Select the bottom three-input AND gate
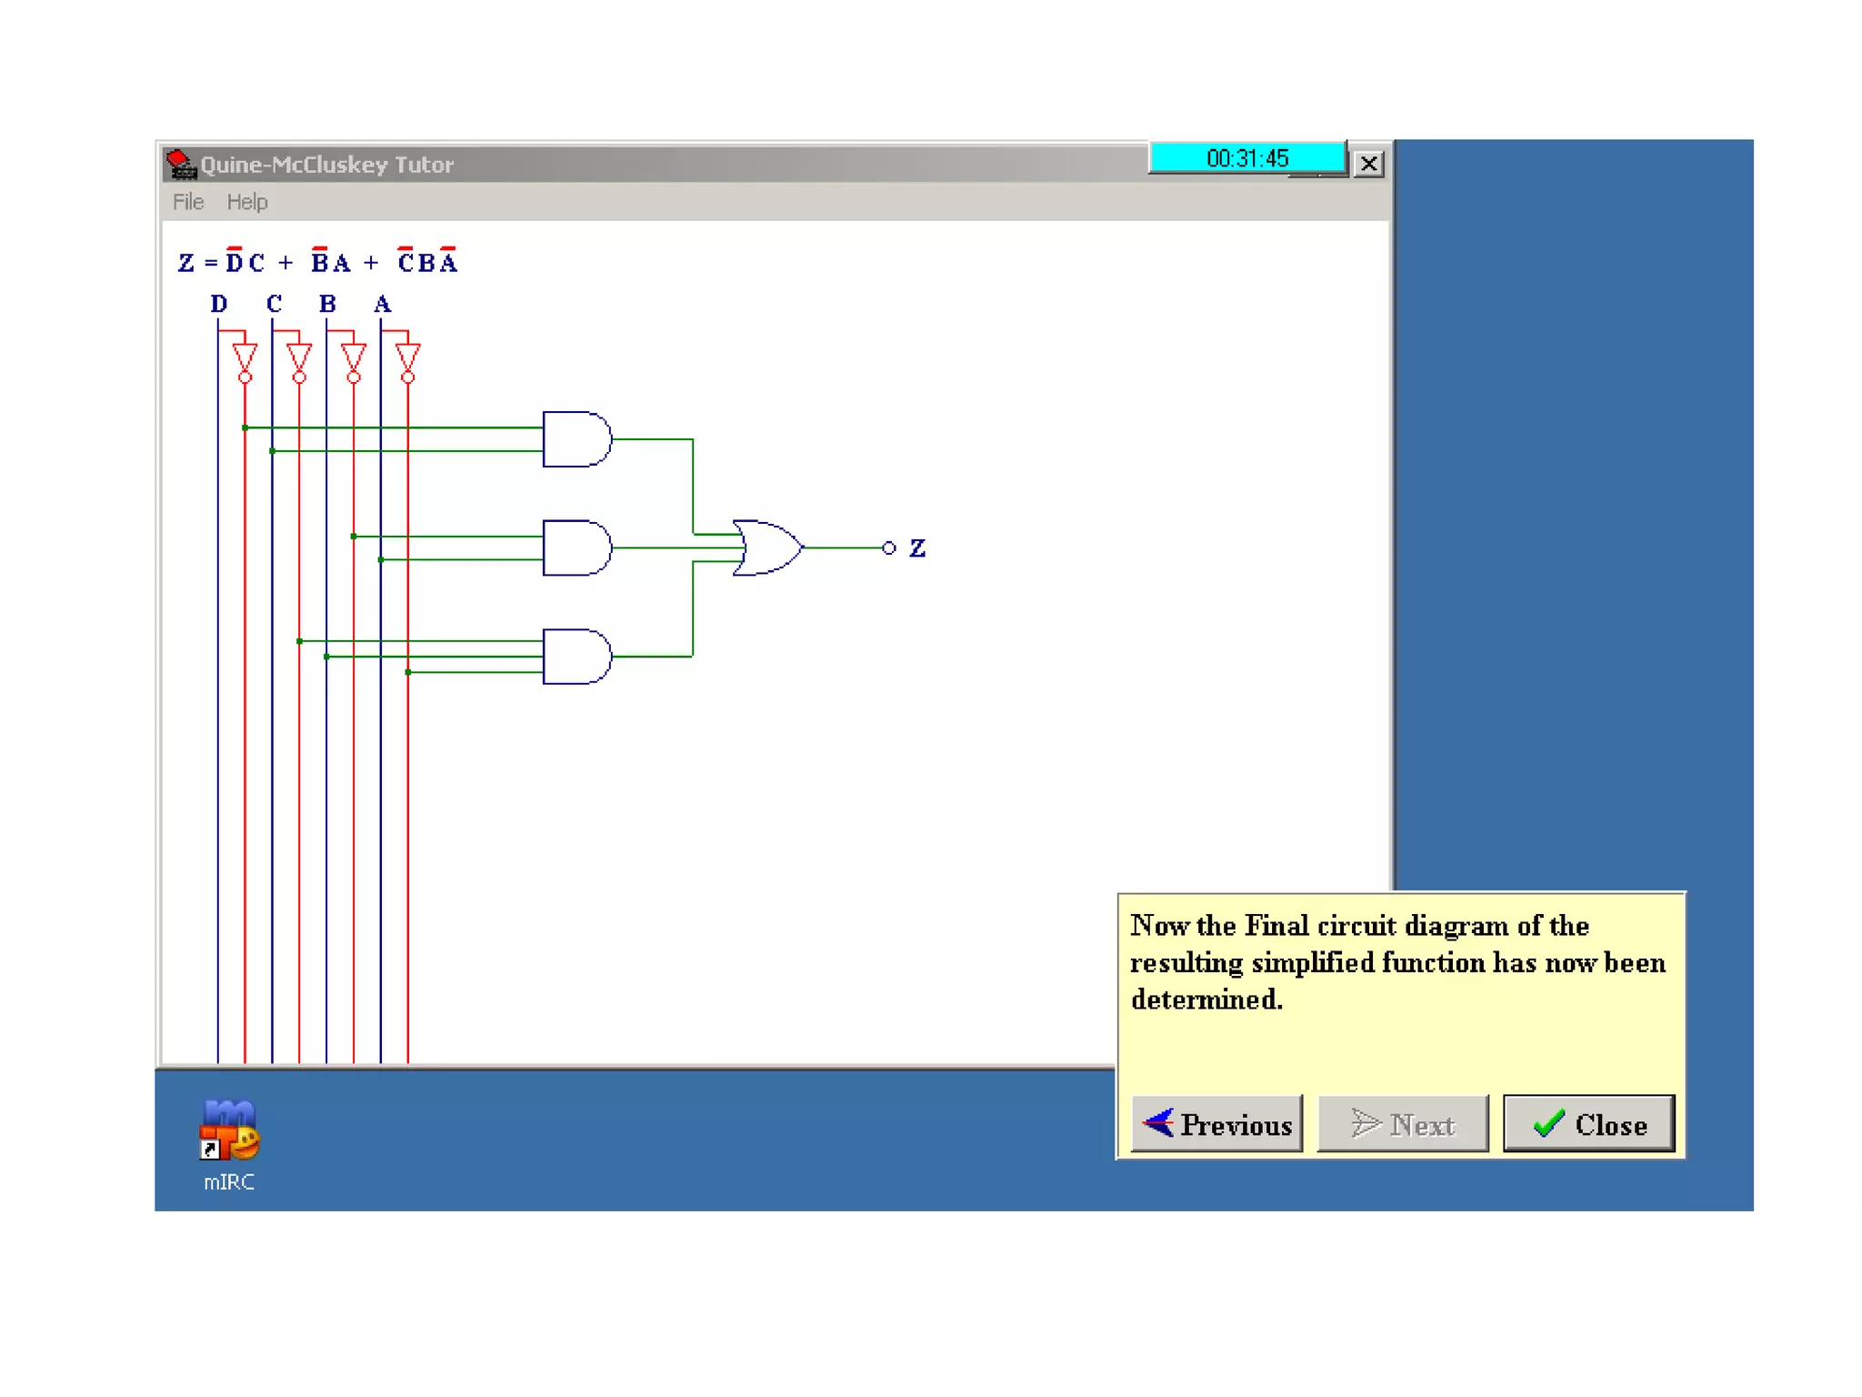 (576, 656)
